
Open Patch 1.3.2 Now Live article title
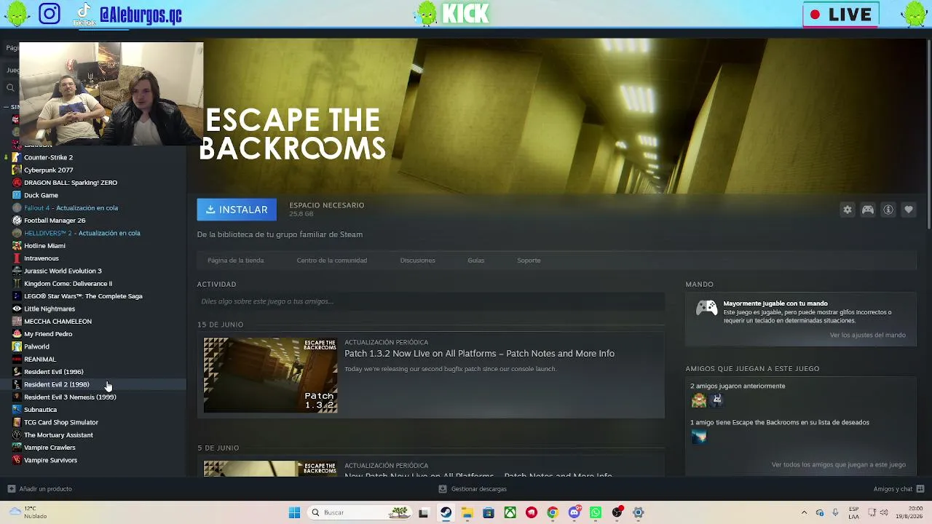479,354
